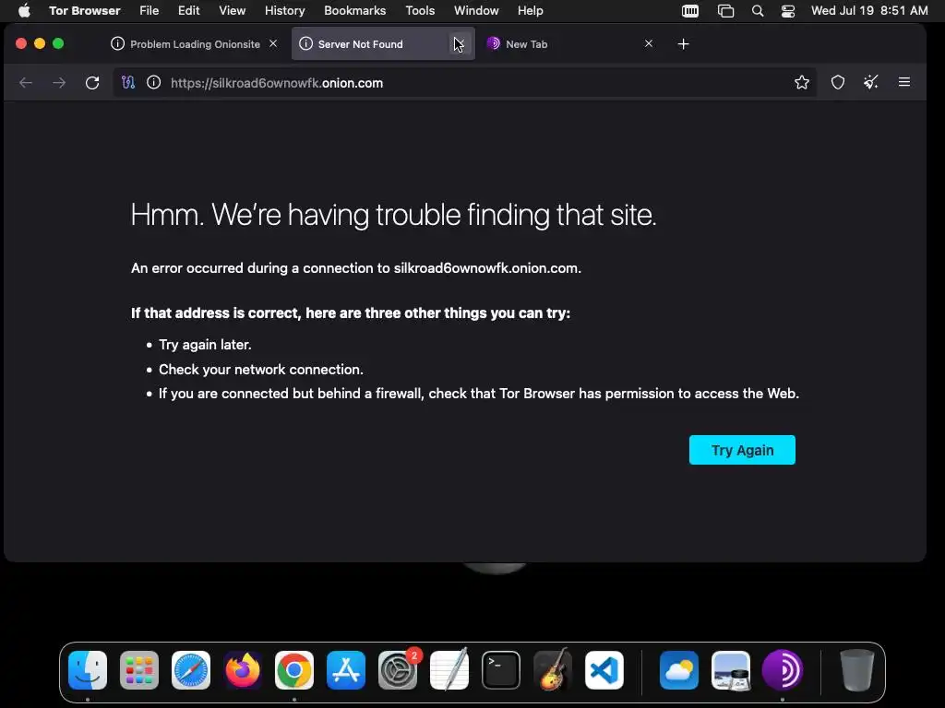Open Control Center in menu bar
Image resolution: width=945 pixels, height=708 pixels.
point(788,11)
